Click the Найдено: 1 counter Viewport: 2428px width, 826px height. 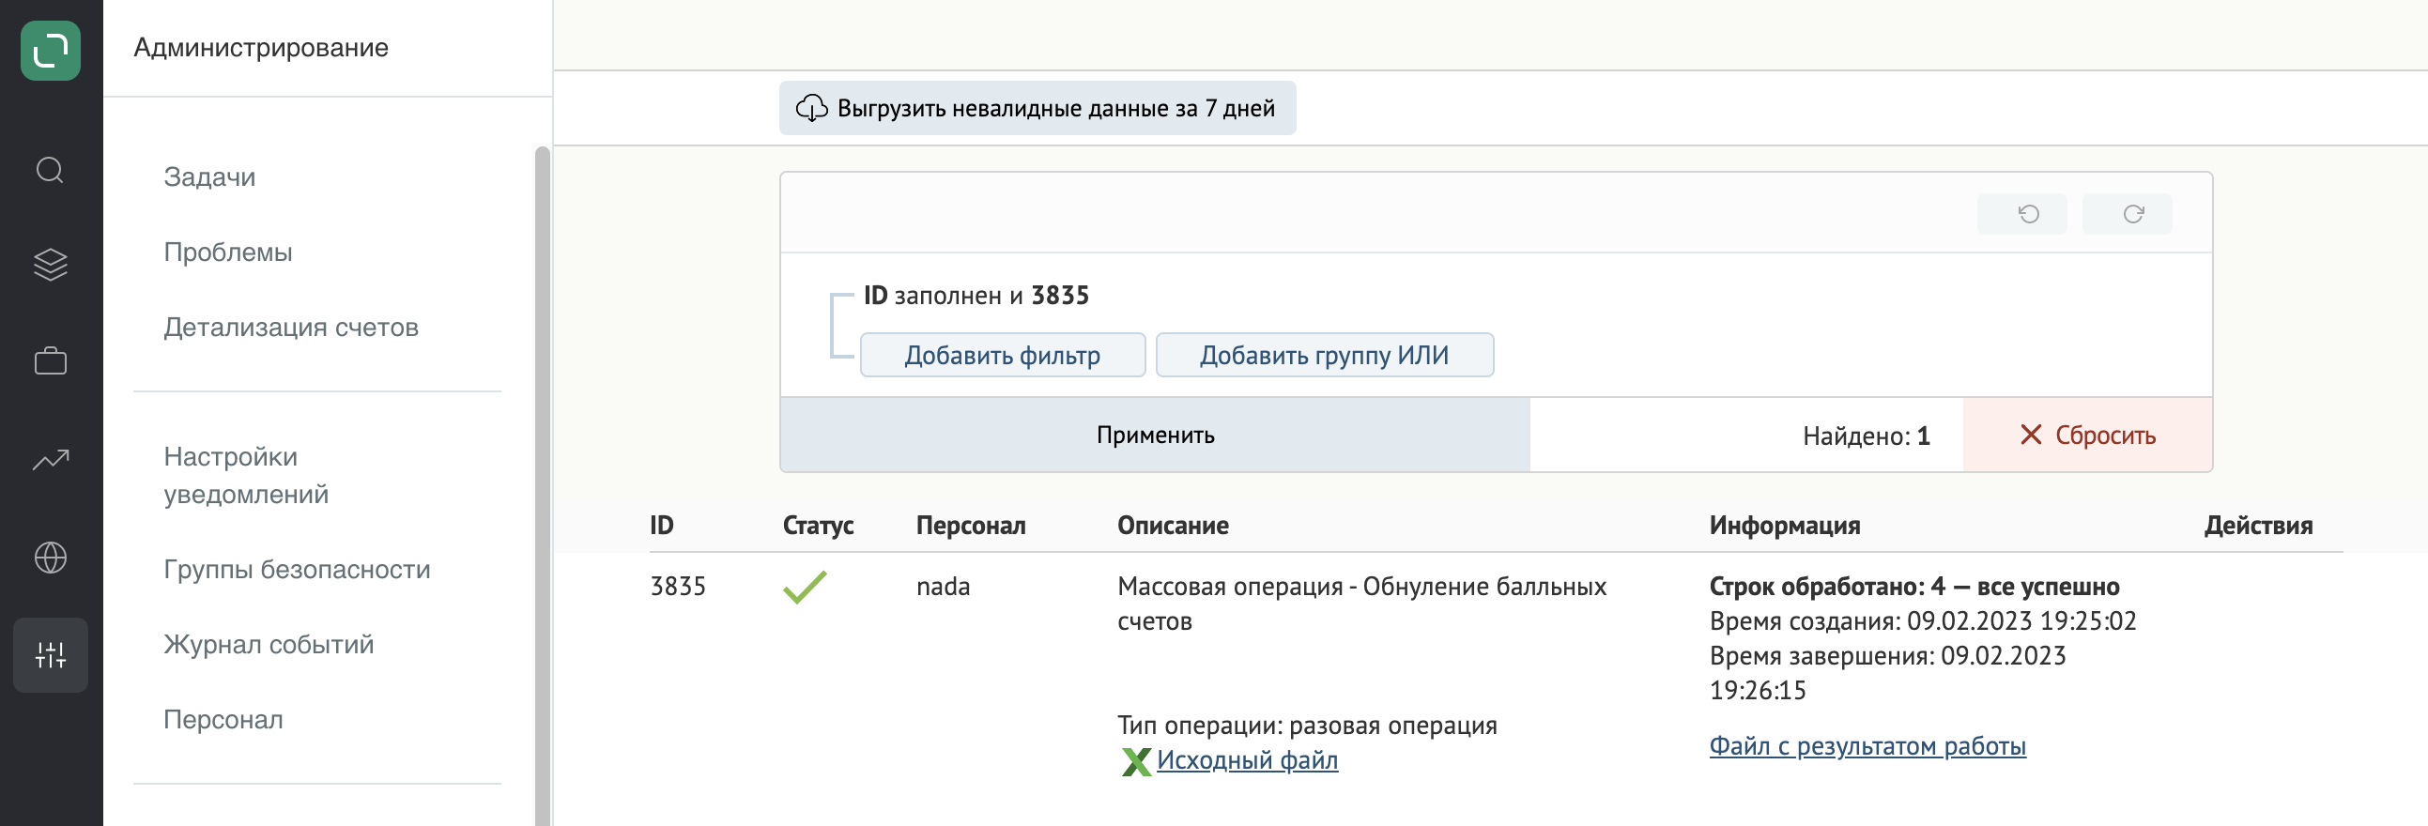click(1867, 436)
